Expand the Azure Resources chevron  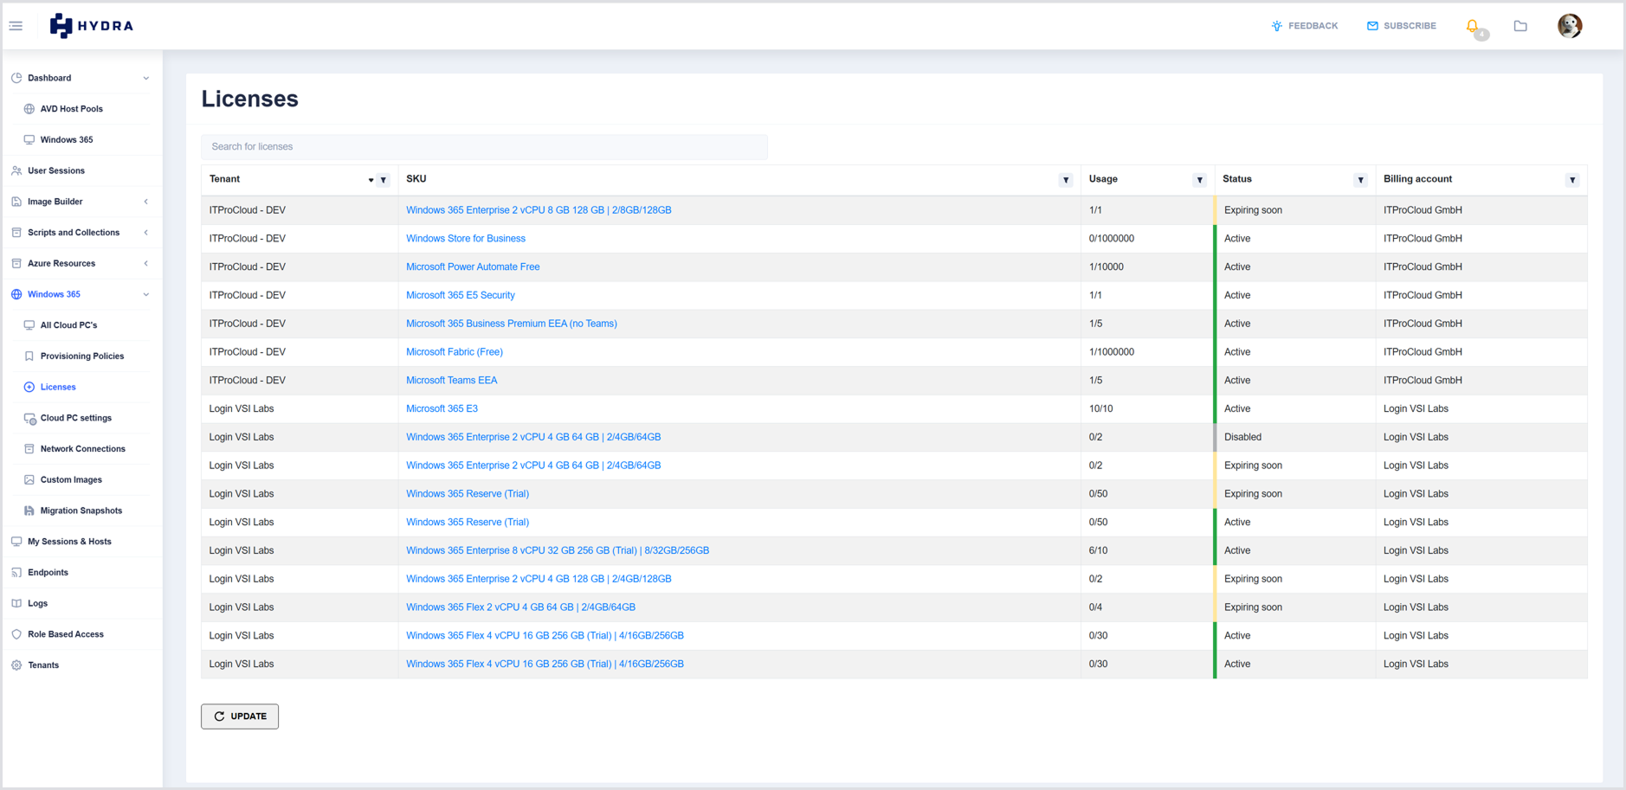pos(145,264)
